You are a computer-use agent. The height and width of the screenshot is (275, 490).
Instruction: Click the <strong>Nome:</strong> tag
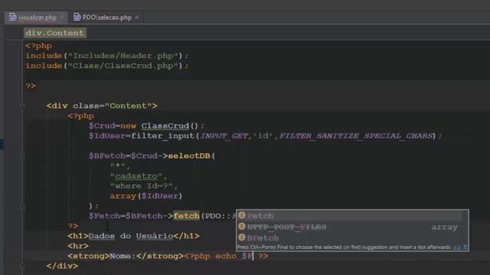126,256
